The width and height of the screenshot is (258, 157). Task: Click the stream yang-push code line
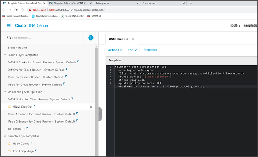tap(132, 80)
